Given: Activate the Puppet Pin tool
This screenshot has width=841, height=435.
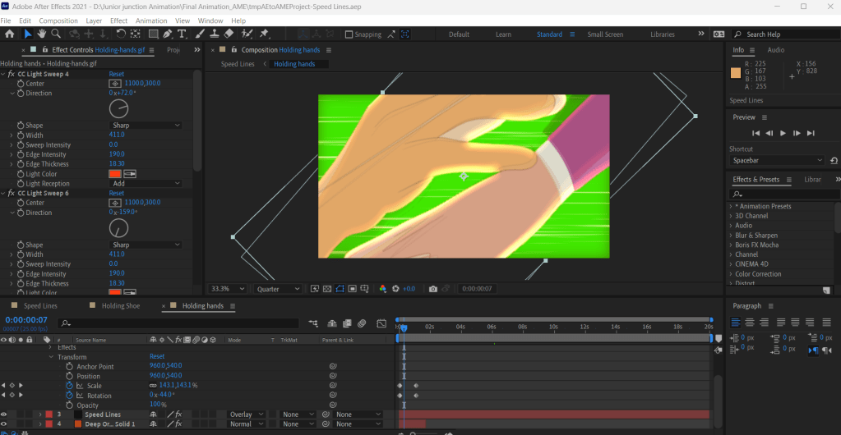Looking at the screenshot, I should 265,34.
